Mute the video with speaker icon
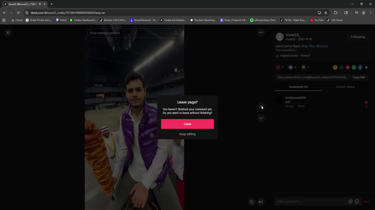Image resolution: width=375 pixels, height=210 pixels. [261, 202]
